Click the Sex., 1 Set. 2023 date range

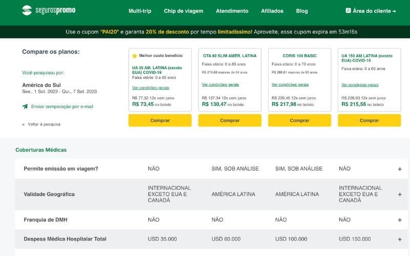coord(59,92)
